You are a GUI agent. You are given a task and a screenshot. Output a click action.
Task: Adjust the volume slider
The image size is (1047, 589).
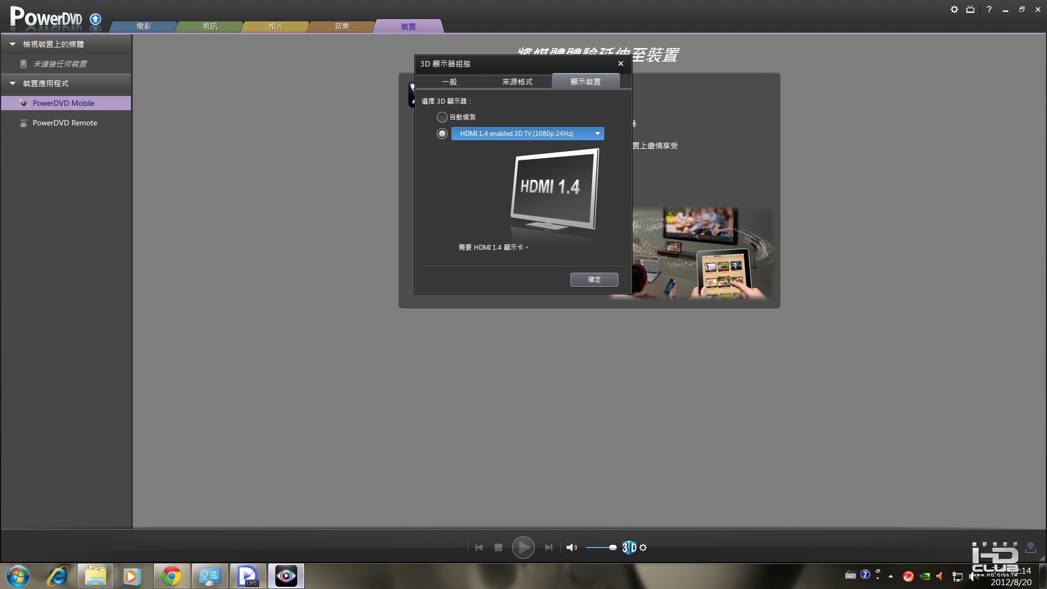click(x=612, y=548)
